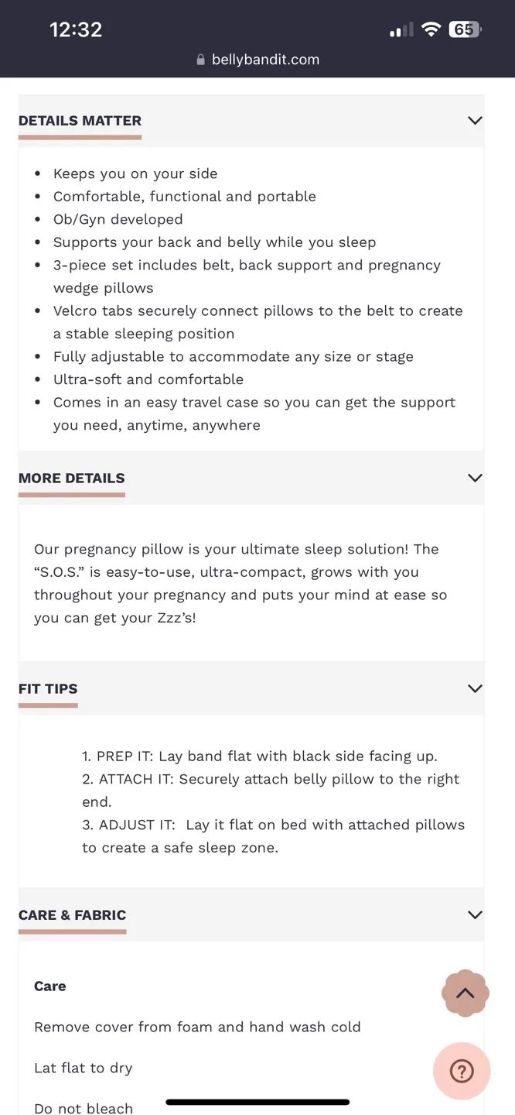Screen dimensions: 515x1115
Task: Collapse the CARE & FABRIC section
Action: [x=475, y=914]
